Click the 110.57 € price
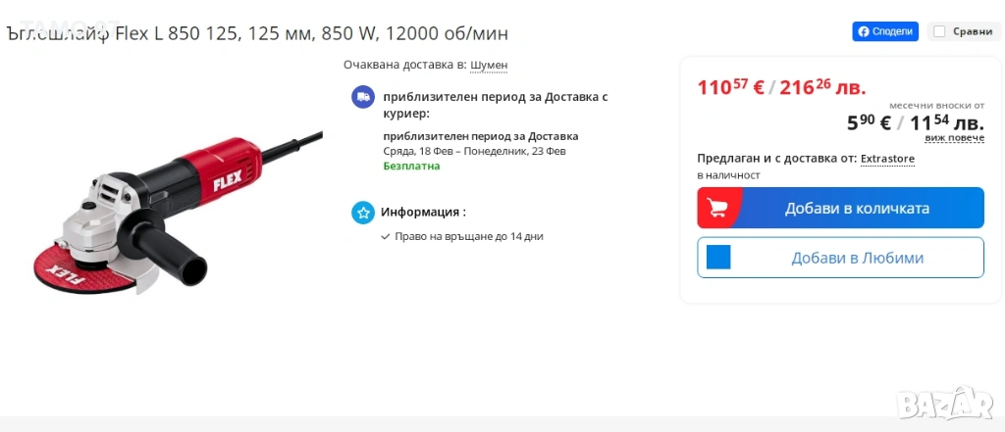Image resolution: width=1005 pixels, height=432 pixels. (x=730, y=87)
